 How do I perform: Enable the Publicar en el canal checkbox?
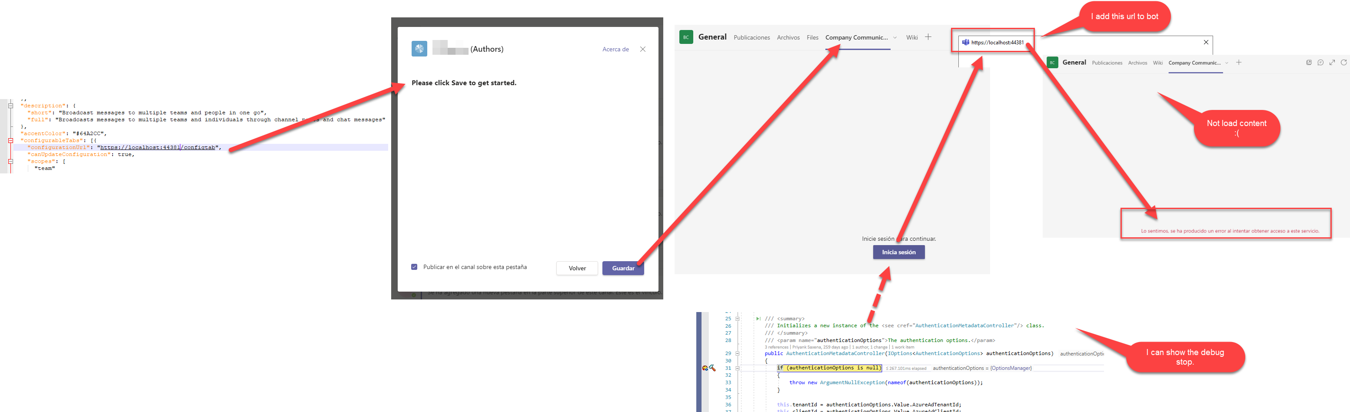[x=414, y=267]
